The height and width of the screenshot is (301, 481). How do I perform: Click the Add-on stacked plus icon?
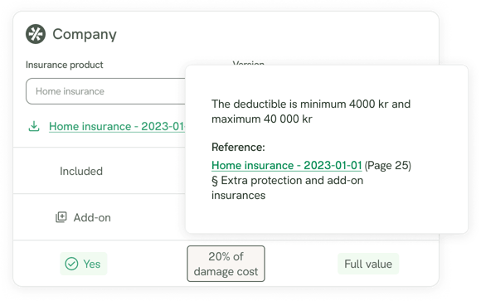pos(61,217)
